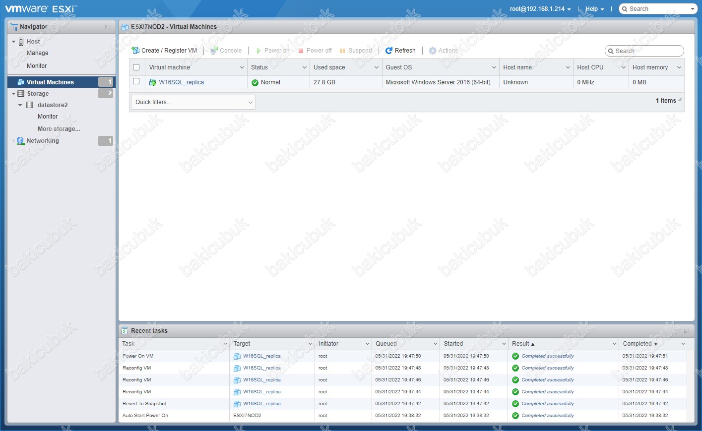Click the ESXI7NOD2 Virtual Machines title icon

click(125, 27)
